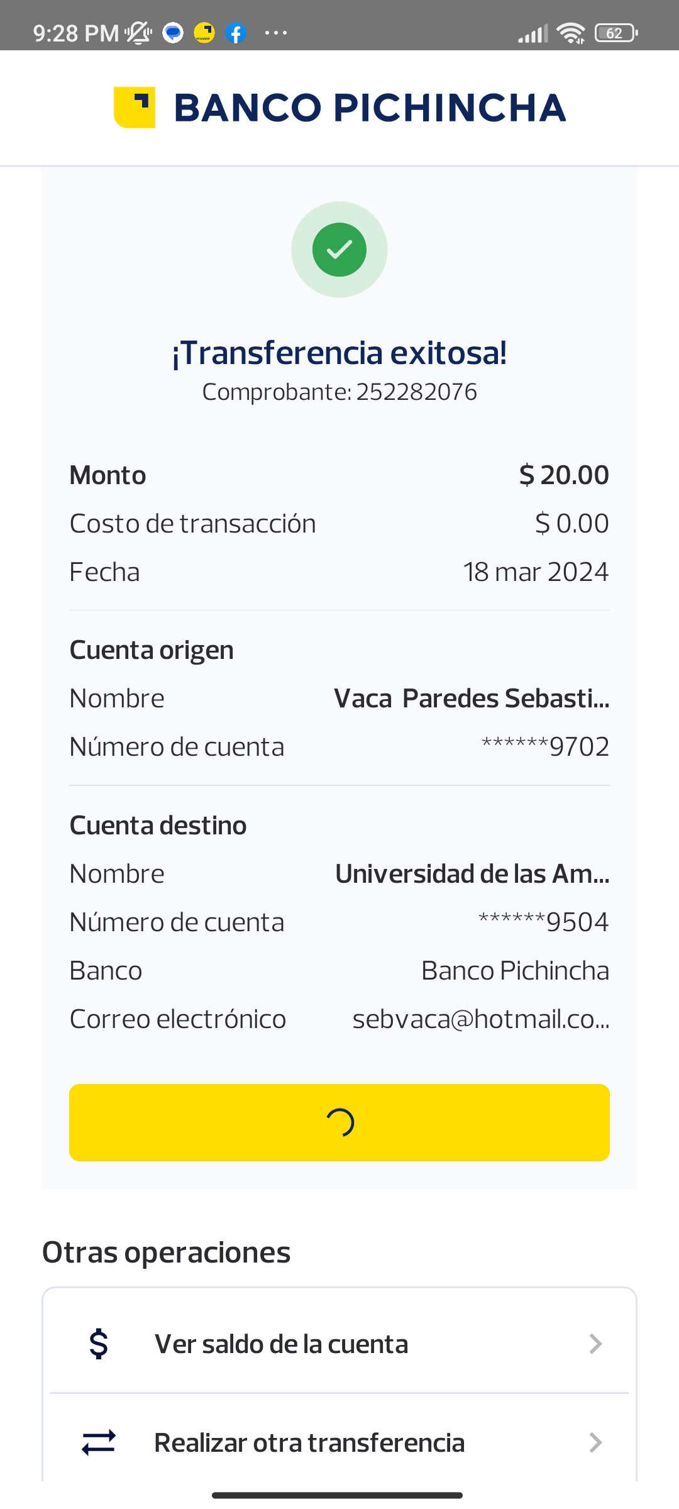The image size is (679, 1509).
Task: Tap the transfer arrows icon
Action: point(99,1442)
